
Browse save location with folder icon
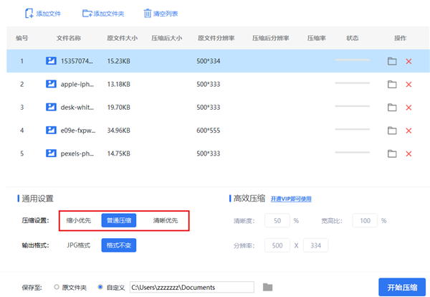pos(267,287)
